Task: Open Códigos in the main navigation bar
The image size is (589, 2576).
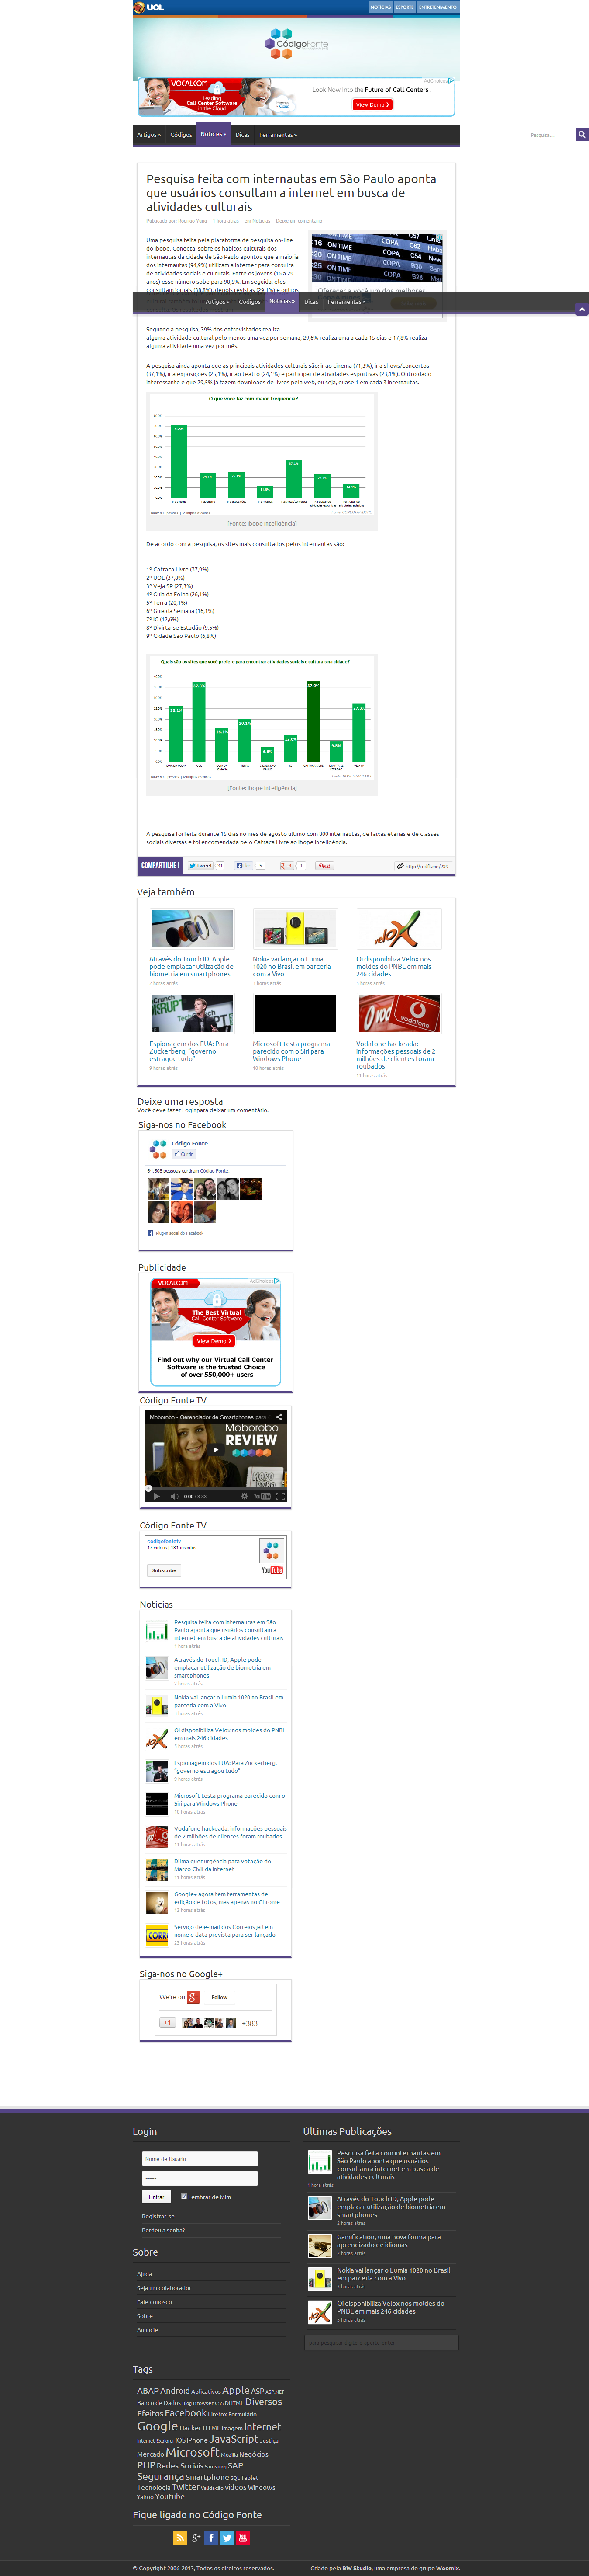Action: tap(181, 135)
